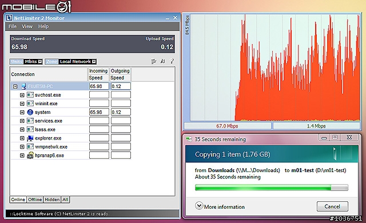The height and width of the screenshot is (223, 366).
Task: Expand the system node
Action: coord(22,112)
